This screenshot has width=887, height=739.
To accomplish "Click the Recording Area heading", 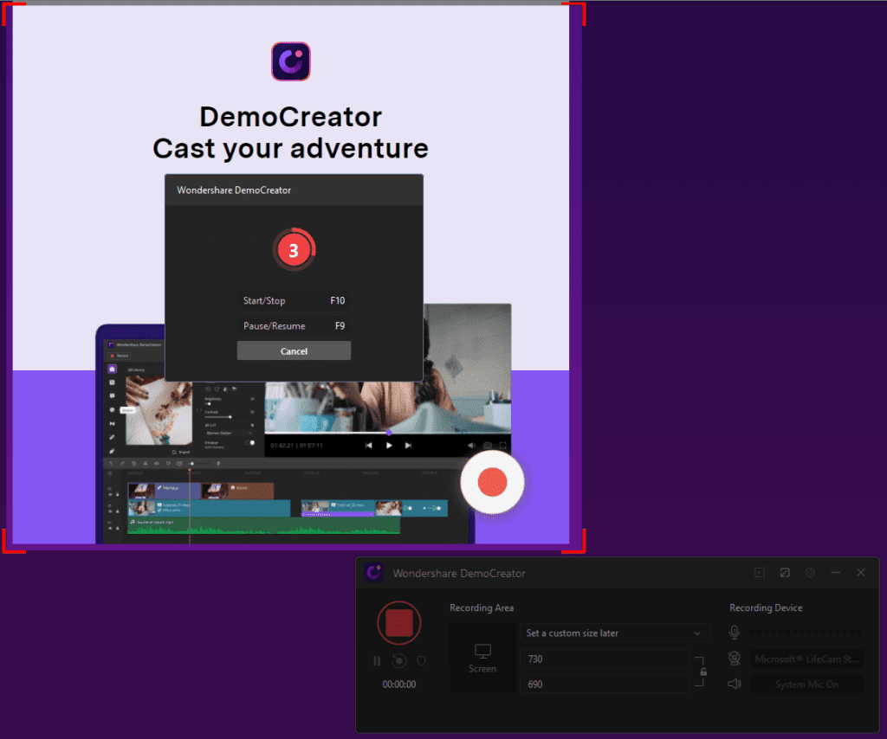I will 482,608.
